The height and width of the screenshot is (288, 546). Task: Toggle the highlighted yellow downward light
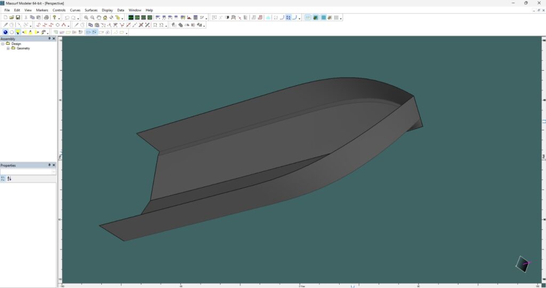(18, 32)
